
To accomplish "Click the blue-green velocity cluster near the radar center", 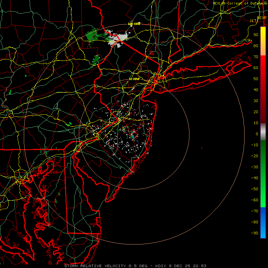I will tap(134, 135).
